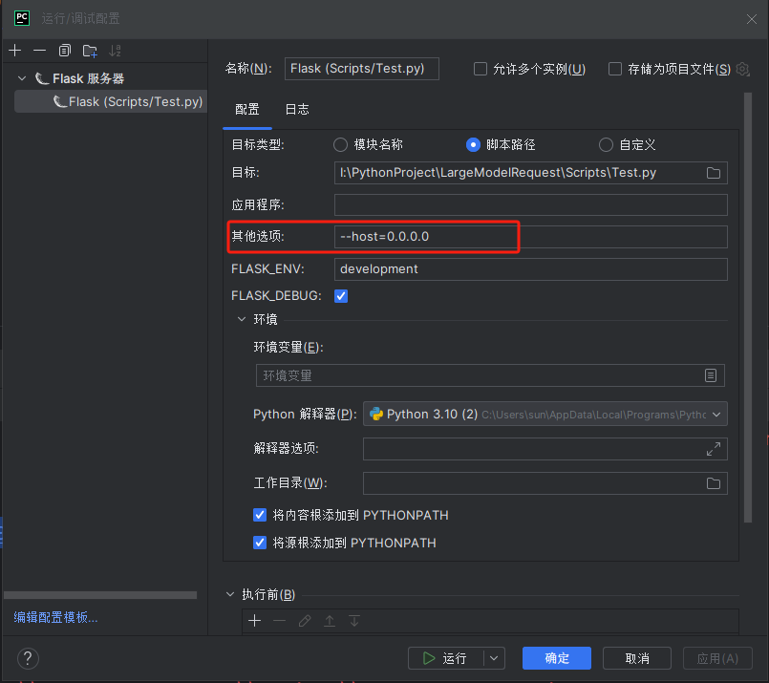Expand the interpreter options field
The image size is (769, 683).
(x=713, y=449)
